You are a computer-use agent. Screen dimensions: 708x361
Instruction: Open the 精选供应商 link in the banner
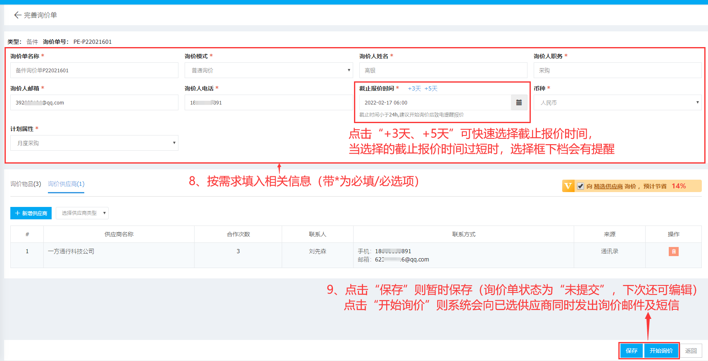pyautogui.click(x=608, y=186)
